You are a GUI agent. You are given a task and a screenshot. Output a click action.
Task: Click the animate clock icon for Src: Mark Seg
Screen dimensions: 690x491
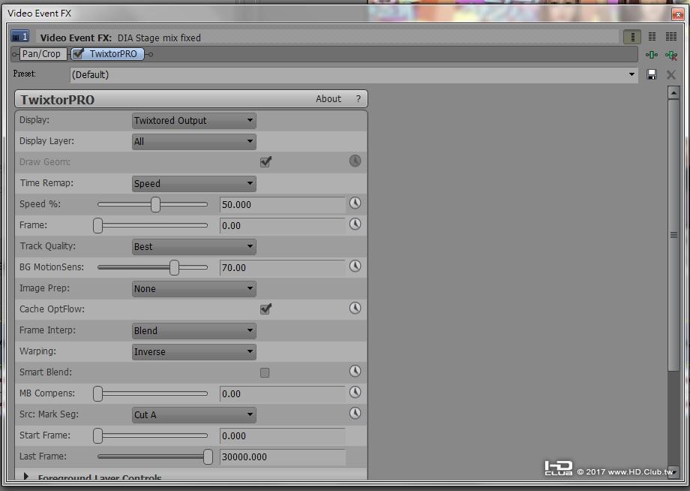[x=355, y=413]
